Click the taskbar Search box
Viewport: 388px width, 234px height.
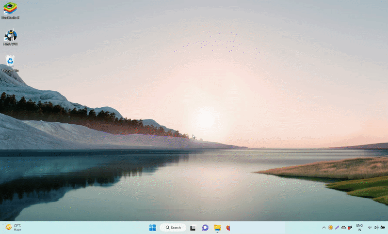coord(173,228)
